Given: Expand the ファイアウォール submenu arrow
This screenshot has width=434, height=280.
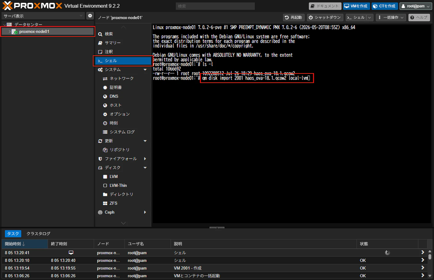Looking at the screenshot, I should [145, 159].
